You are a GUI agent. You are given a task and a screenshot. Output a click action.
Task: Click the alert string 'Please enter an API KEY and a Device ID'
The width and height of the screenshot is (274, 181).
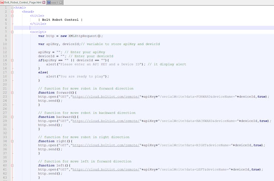[100, 64]
